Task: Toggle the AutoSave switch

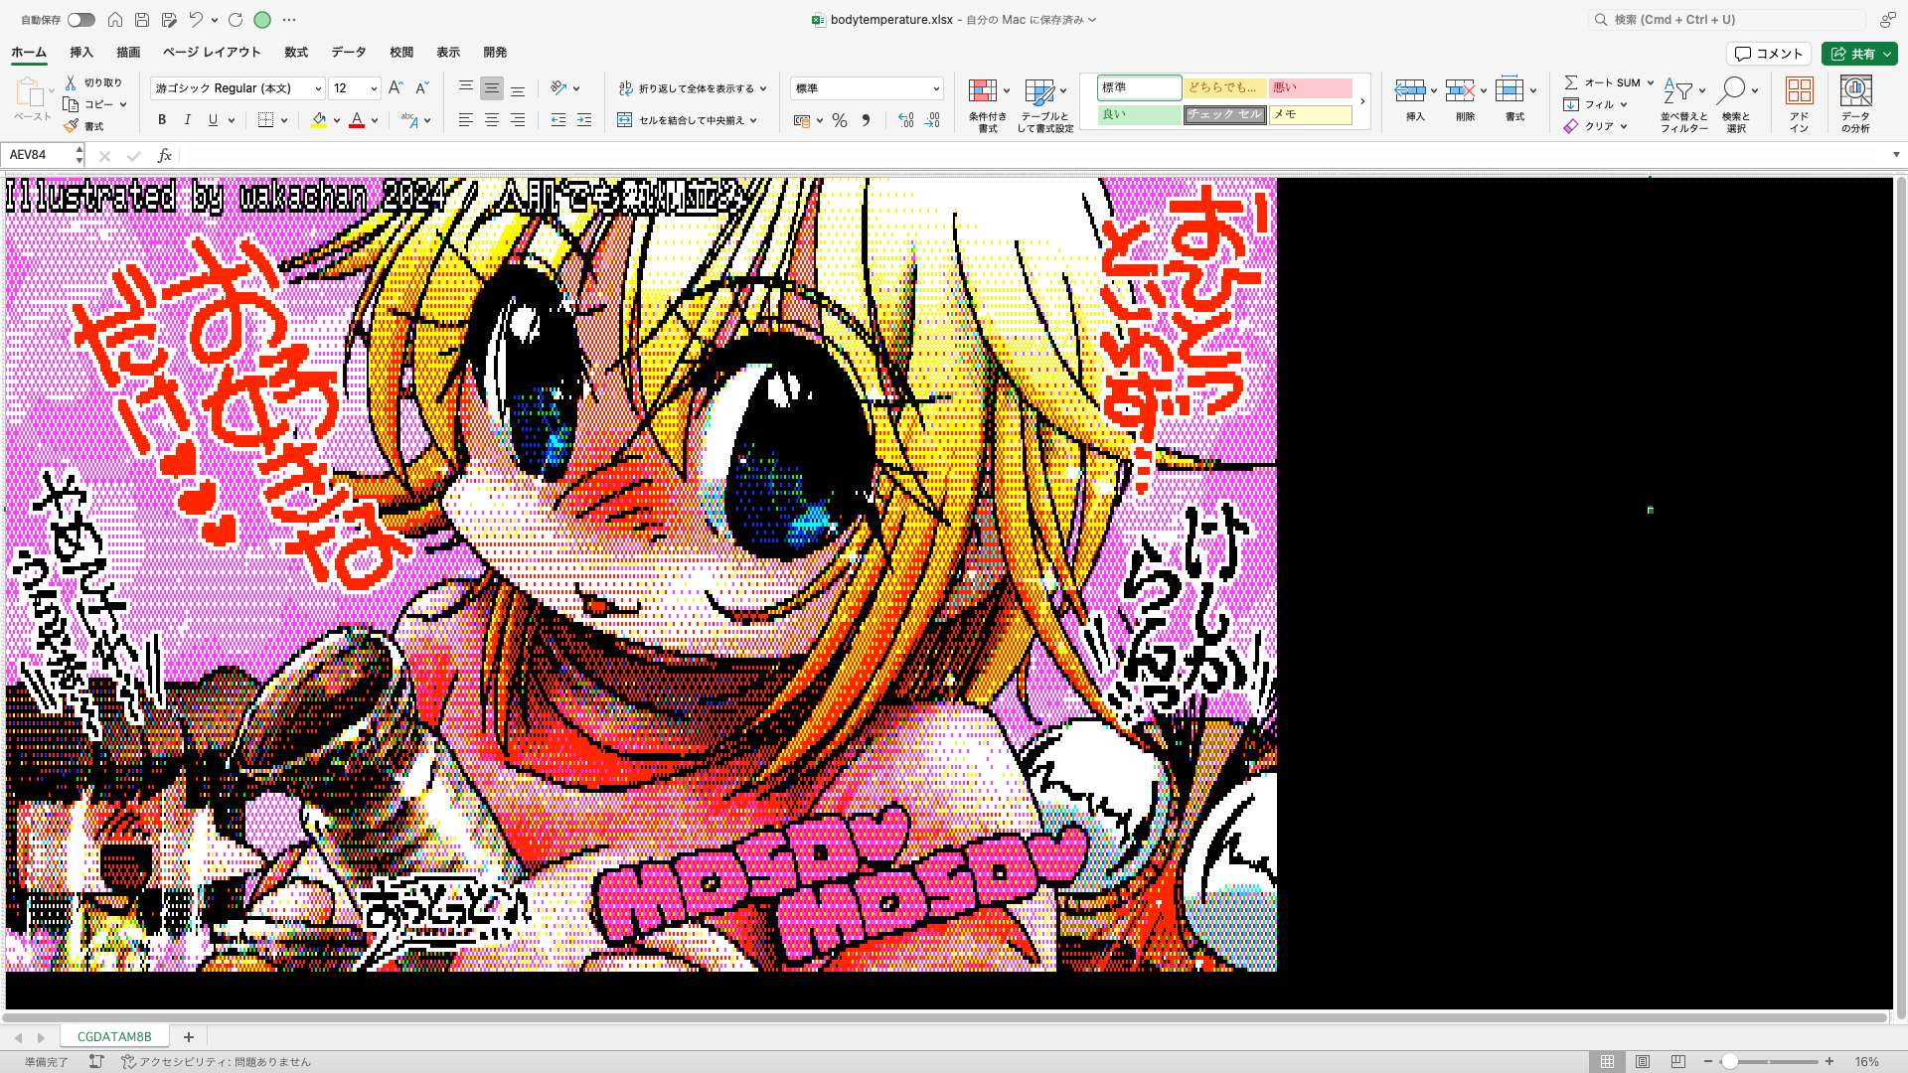Action: click(x=81, y=20)
